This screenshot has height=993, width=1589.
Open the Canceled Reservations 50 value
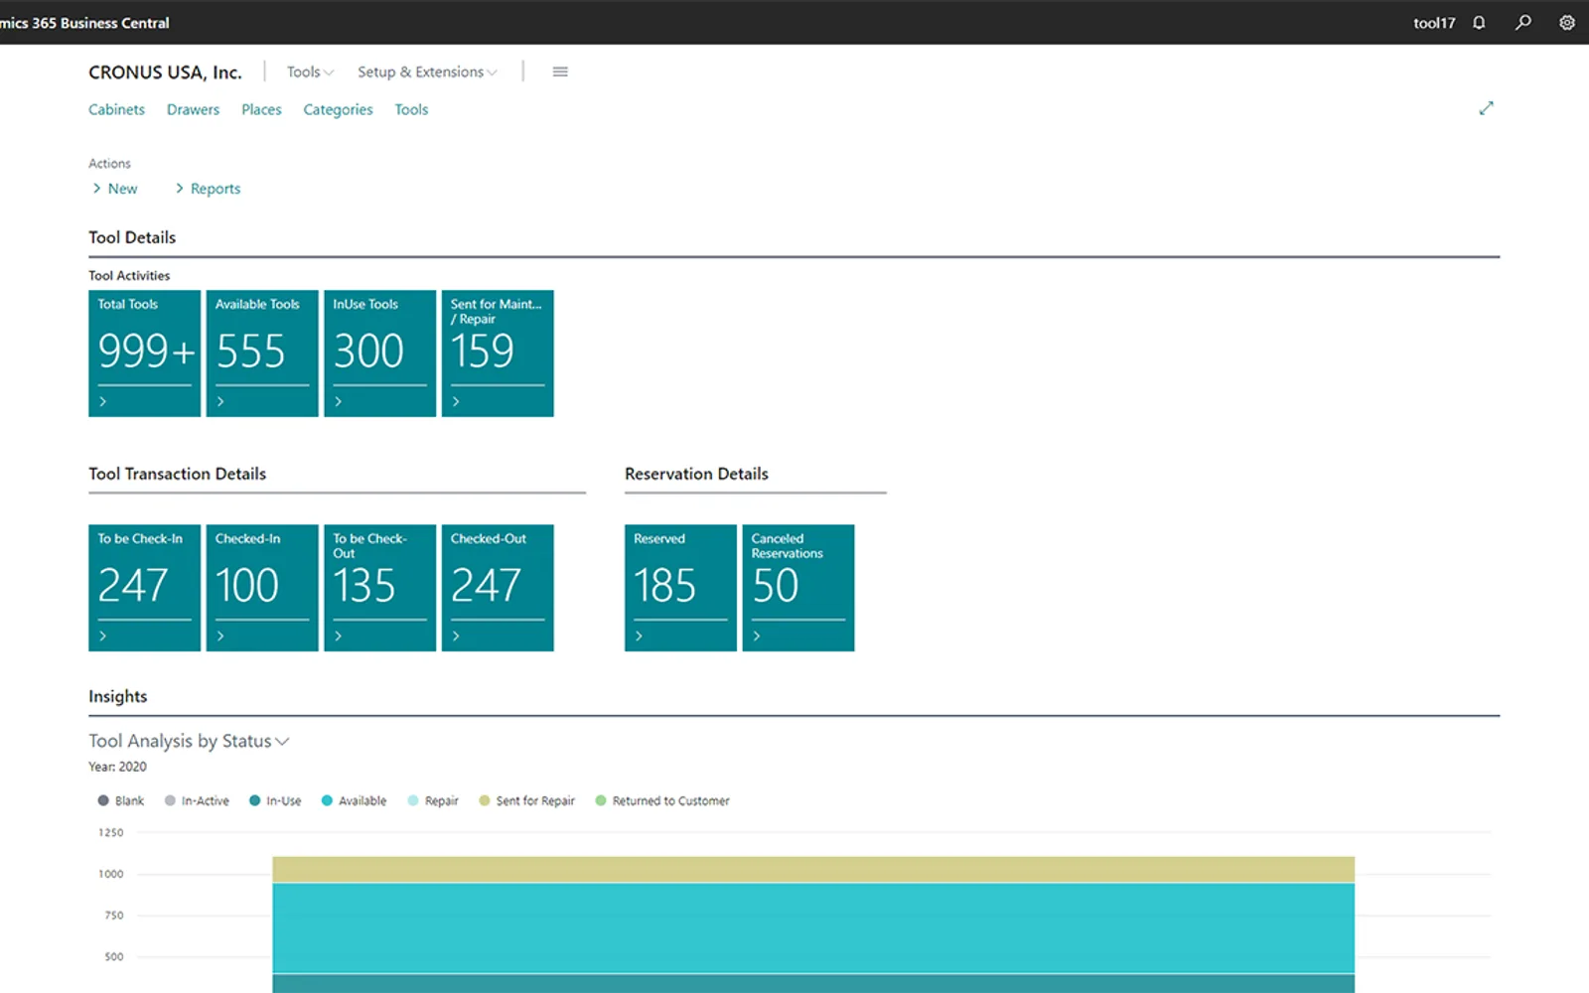(776, 585)
